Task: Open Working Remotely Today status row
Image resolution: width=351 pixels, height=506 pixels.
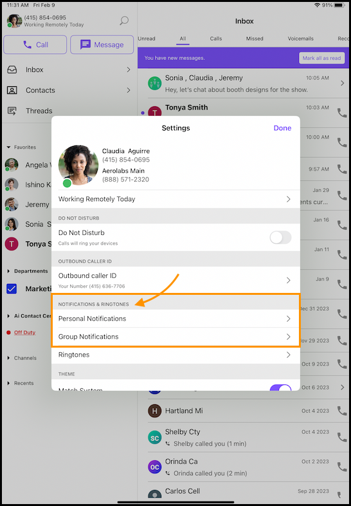Action: [175, 199]
